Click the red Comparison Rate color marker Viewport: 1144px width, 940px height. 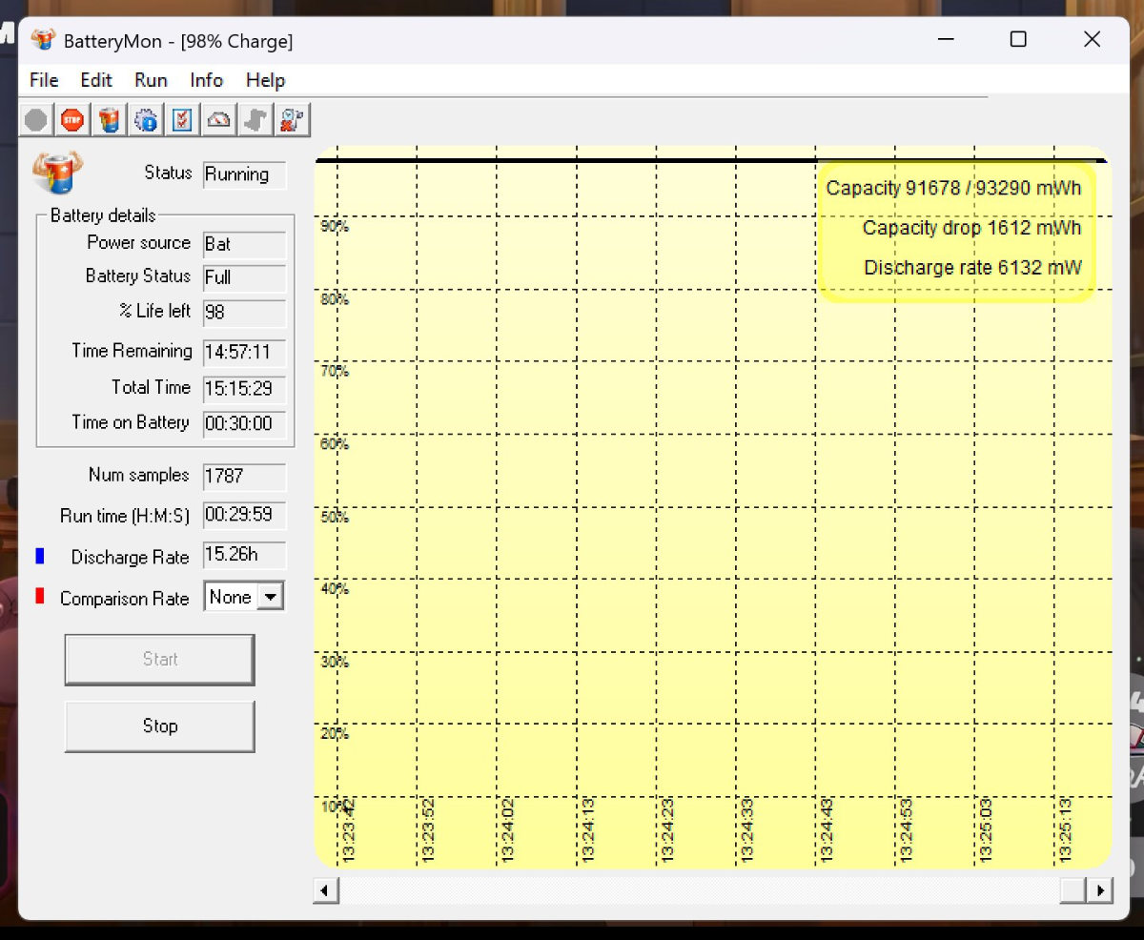[x=40, y=597]
